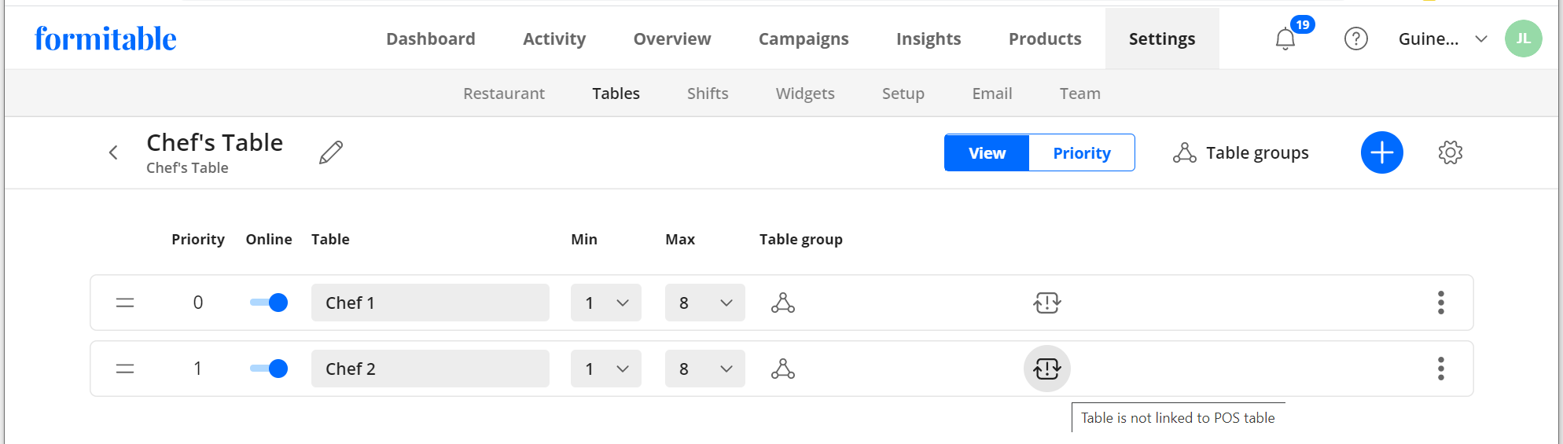1563x444 pixels.
Task: Toggle the online switch for Chef 1
Action: point(269,303)
